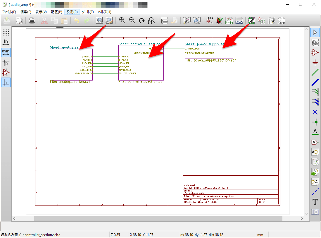
Task: Zoom in on the schematic
Action: tap(122, 21)
